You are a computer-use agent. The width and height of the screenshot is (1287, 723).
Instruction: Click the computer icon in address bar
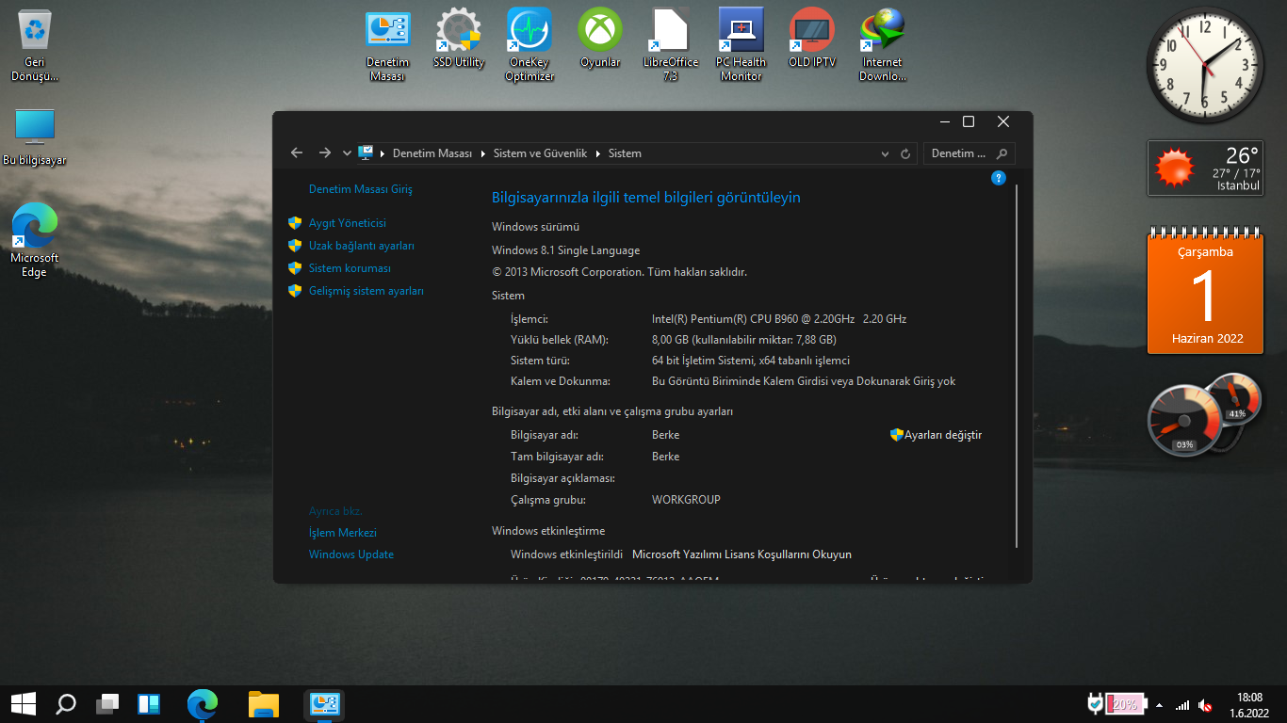(x=367, y=153)
